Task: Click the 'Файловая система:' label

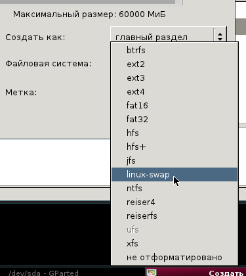Action: point(49,64)
